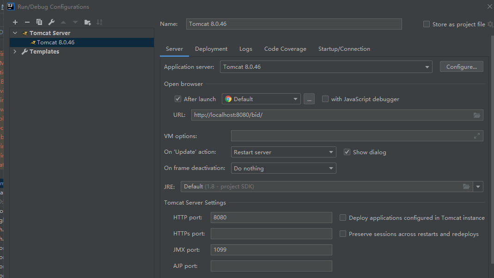The width and height of the screenshot is (494, 278).
Task: Uncheck the Show dialog checkbox
Action: (347, 152)
